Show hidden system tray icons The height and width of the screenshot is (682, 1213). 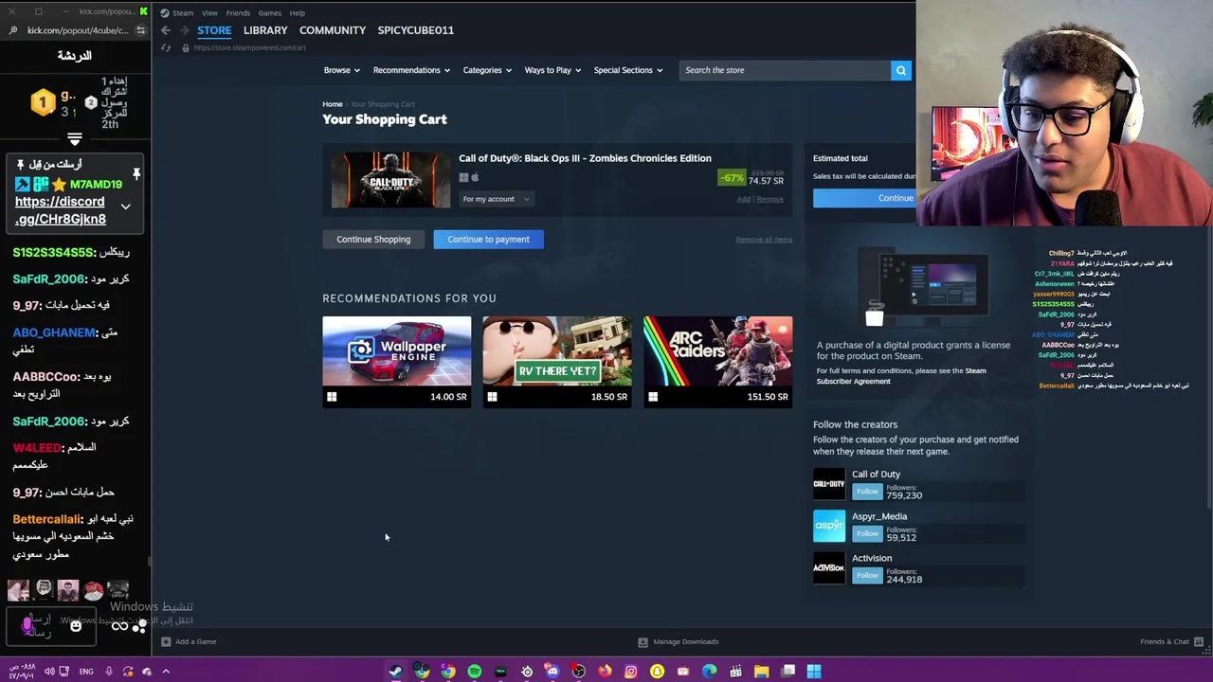165,671
